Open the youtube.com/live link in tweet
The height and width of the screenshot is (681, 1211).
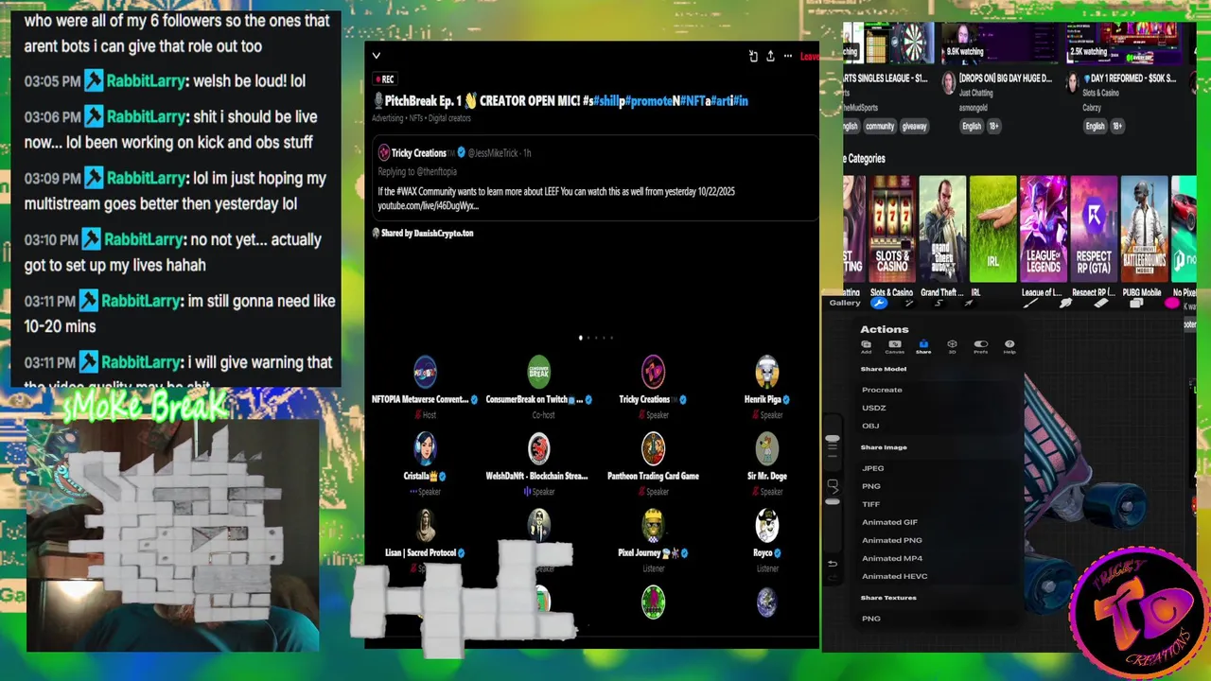click(428, 205)
